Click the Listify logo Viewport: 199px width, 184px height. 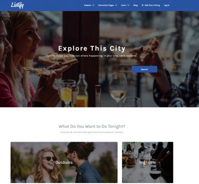[17, 5]
